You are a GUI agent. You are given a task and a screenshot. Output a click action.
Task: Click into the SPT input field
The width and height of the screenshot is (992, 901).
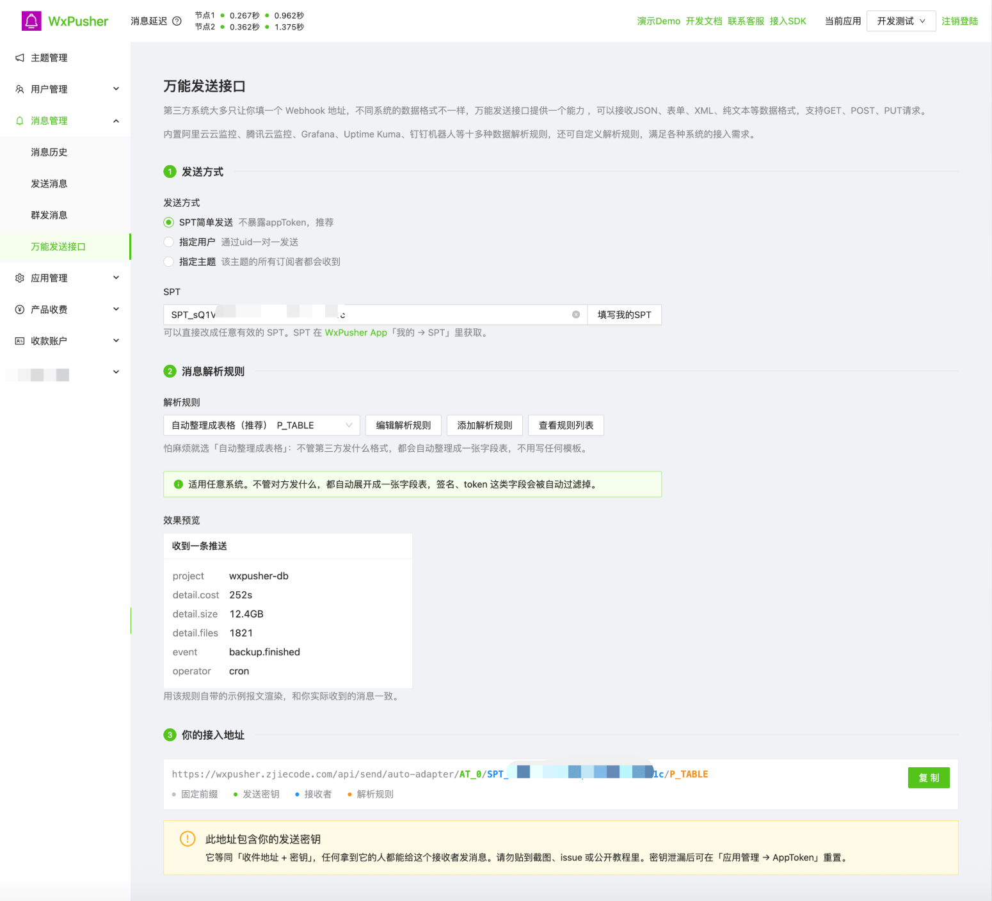pos(376,315)
